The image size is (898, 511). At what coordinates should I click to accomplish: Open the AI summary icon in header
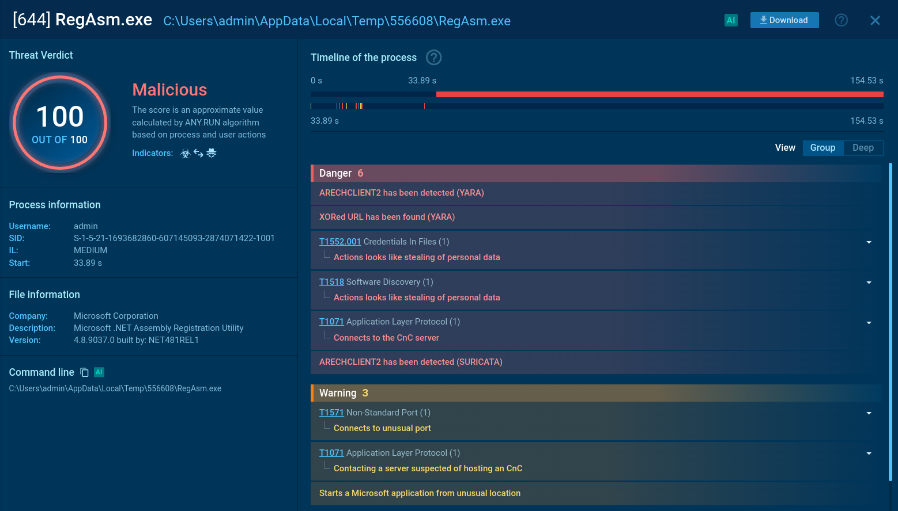(731, 20)
